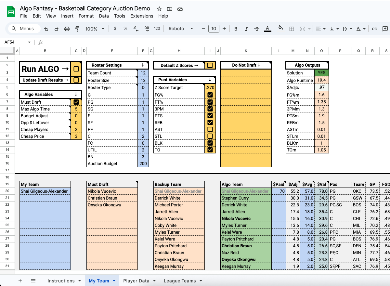This screenshot has width=390, height=286.
Task: Enable the AST punt variable checkbox
Action: 210,129
